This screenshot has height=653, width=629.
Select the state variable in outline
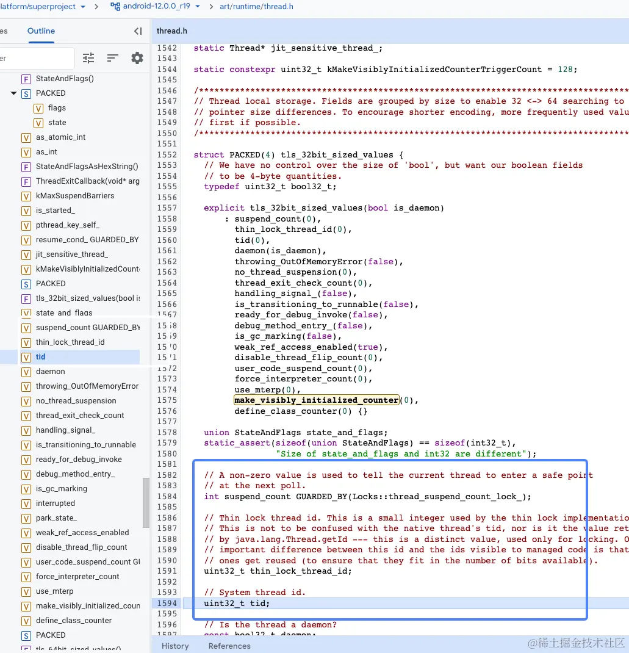pyautogui.click(x=57, y=123)
